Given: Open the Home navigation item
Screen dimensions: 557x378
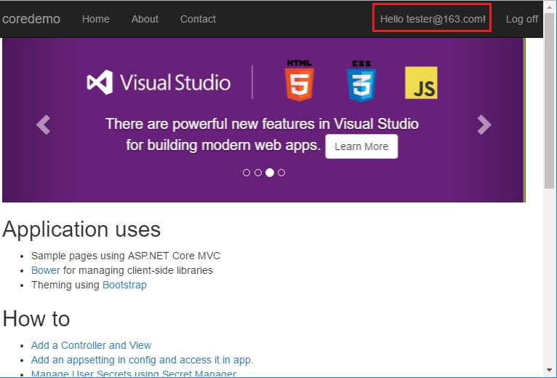Looking at the screenshot, I should 95,19.
